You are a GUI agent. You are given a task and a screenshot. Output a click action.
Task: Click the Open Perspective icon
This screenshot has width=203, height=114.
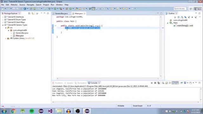(191, 9)
